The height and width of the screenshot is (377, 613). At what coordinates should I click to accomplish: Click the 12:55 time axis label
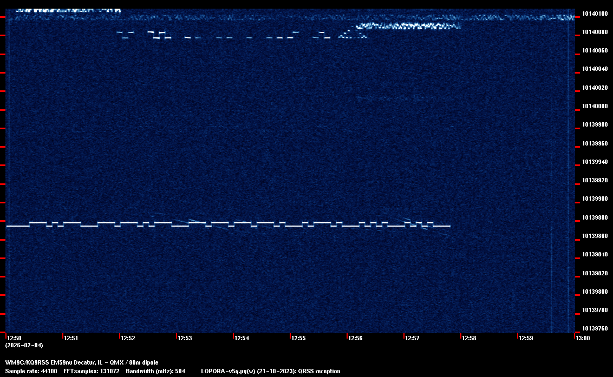click(x=298, y=338)
